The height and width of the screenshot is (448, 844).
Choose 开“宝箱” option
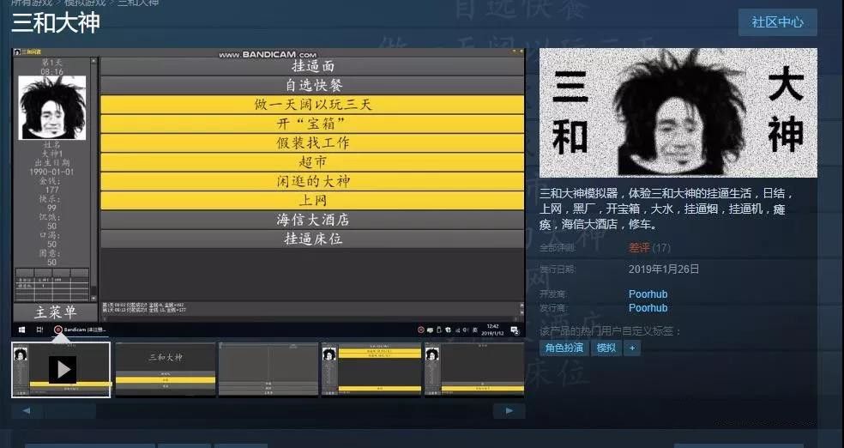coord(312,124)
